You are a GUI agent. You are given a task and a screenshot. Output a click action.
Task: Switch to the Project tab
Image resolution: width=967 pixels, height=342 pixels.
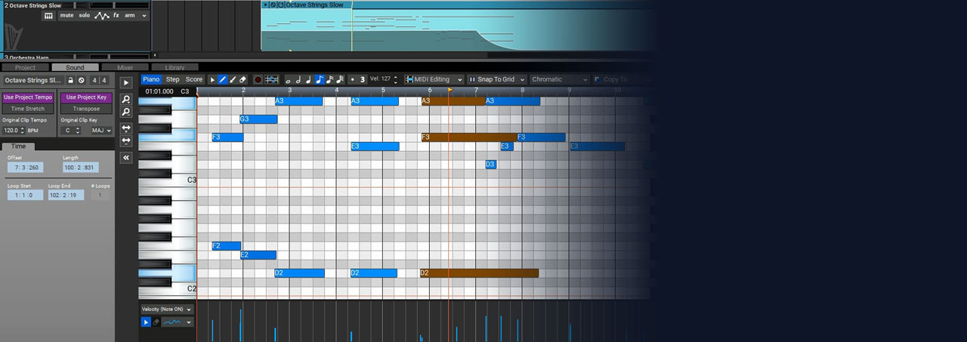pyautogui.click(x=25, y=67)
